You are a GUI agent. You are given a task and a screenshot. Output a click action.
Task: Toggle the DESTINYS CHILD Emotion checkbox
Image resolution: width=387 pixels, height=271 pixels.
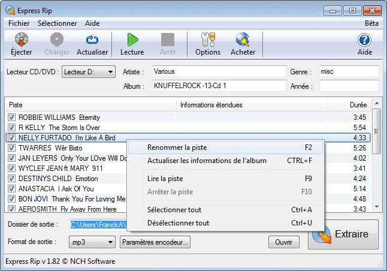click(11, 178)
